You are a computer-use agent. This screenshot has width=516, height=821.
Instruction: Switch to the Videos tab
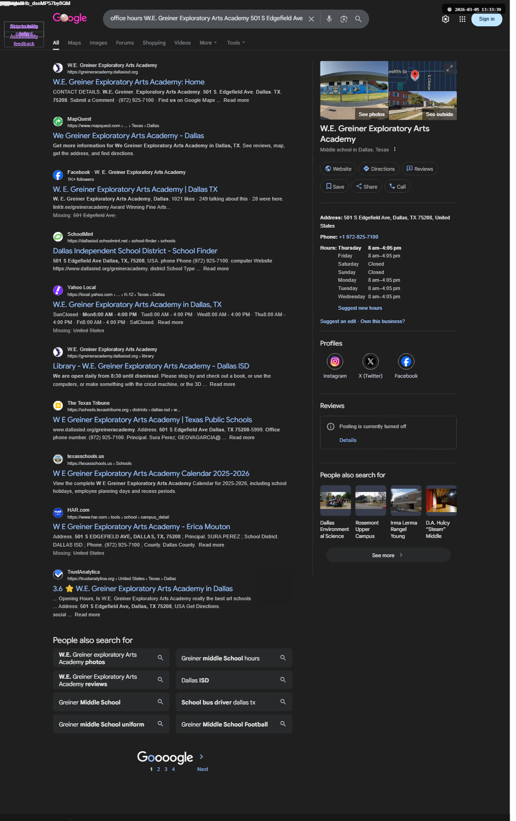[182, 43]
